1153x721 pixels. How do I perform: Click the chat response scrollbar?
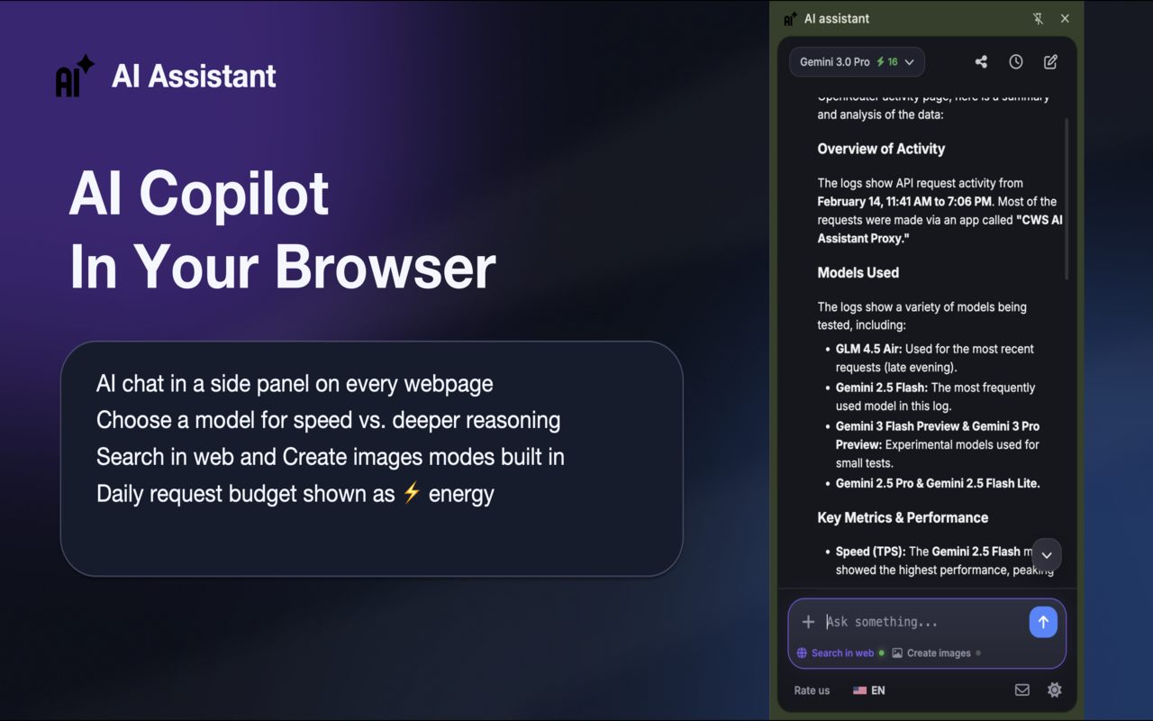click(1067, 198)
